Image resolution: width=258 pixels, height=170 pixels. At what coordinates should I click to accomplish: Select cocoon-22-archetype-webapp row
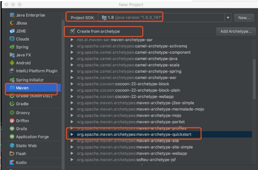[x=161, y=96]
